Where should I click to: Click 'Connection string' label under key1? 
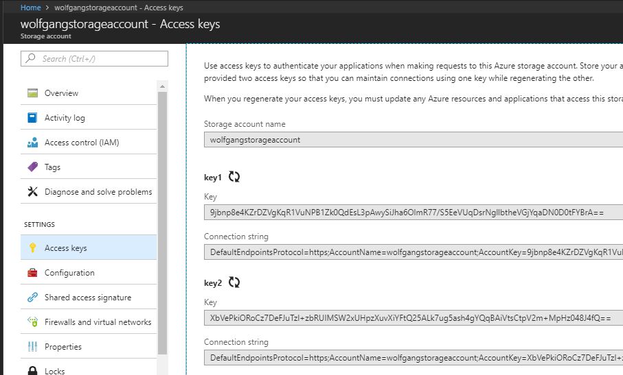(236, 237)
